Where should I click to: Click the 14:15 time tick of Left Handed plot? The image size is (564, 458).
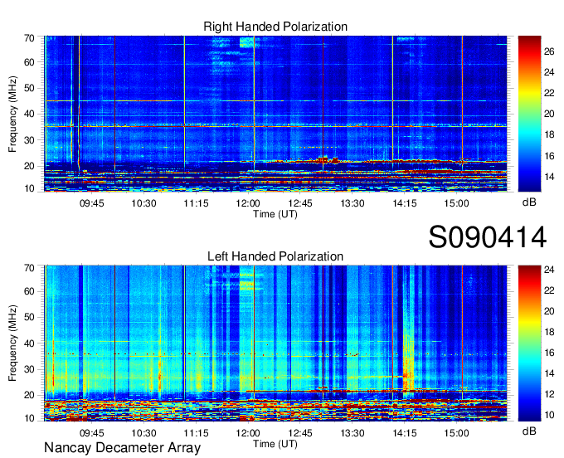click(x=405, y=433)
